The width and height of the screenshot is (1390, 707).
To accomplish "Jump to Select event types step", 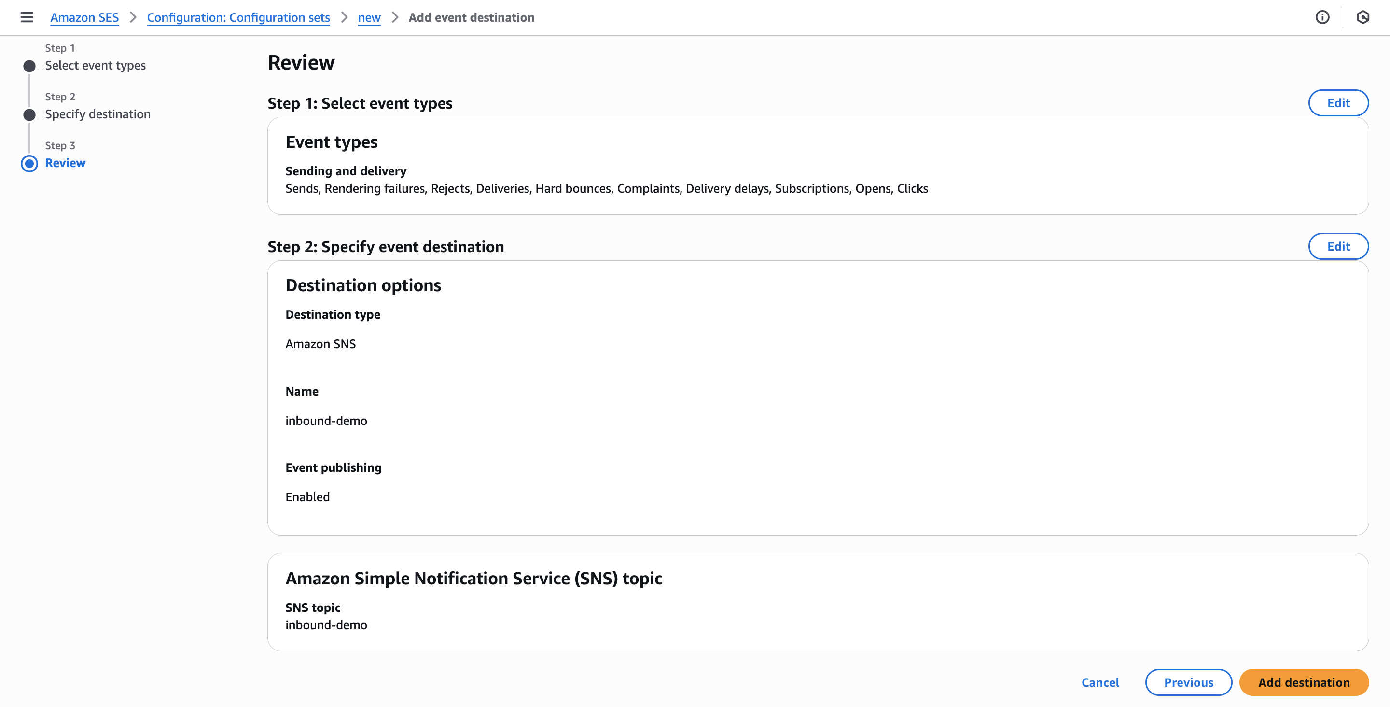I will coord(95,65).
